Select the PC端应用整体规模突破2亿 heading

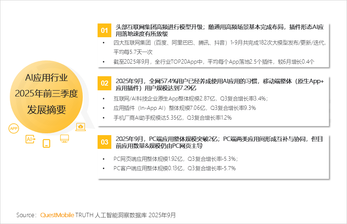click(219, 142)
